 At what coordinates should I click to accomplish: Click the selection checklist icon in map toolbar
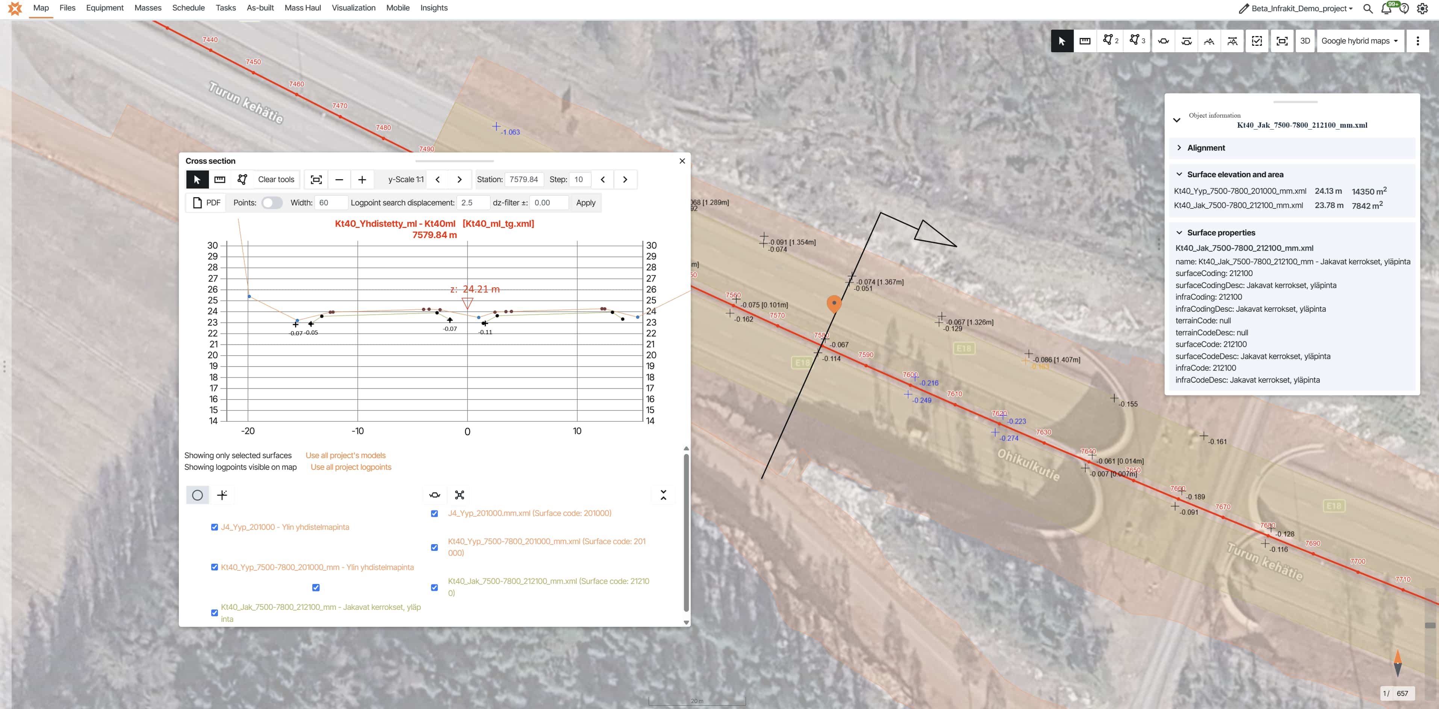[x=1257, y=41]
